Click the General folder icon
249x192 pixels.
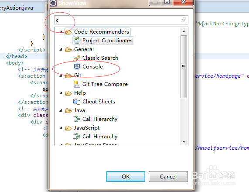click(68, 49)
